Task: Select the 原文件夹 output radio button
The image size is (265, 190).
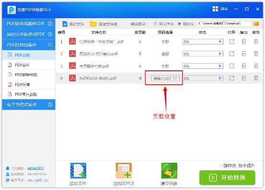Action: coord(155,24)
